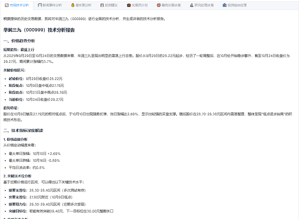Click the newspaper icon on 新闻事件分析 tab
300x219 pixels.
(x=40, y=5)
